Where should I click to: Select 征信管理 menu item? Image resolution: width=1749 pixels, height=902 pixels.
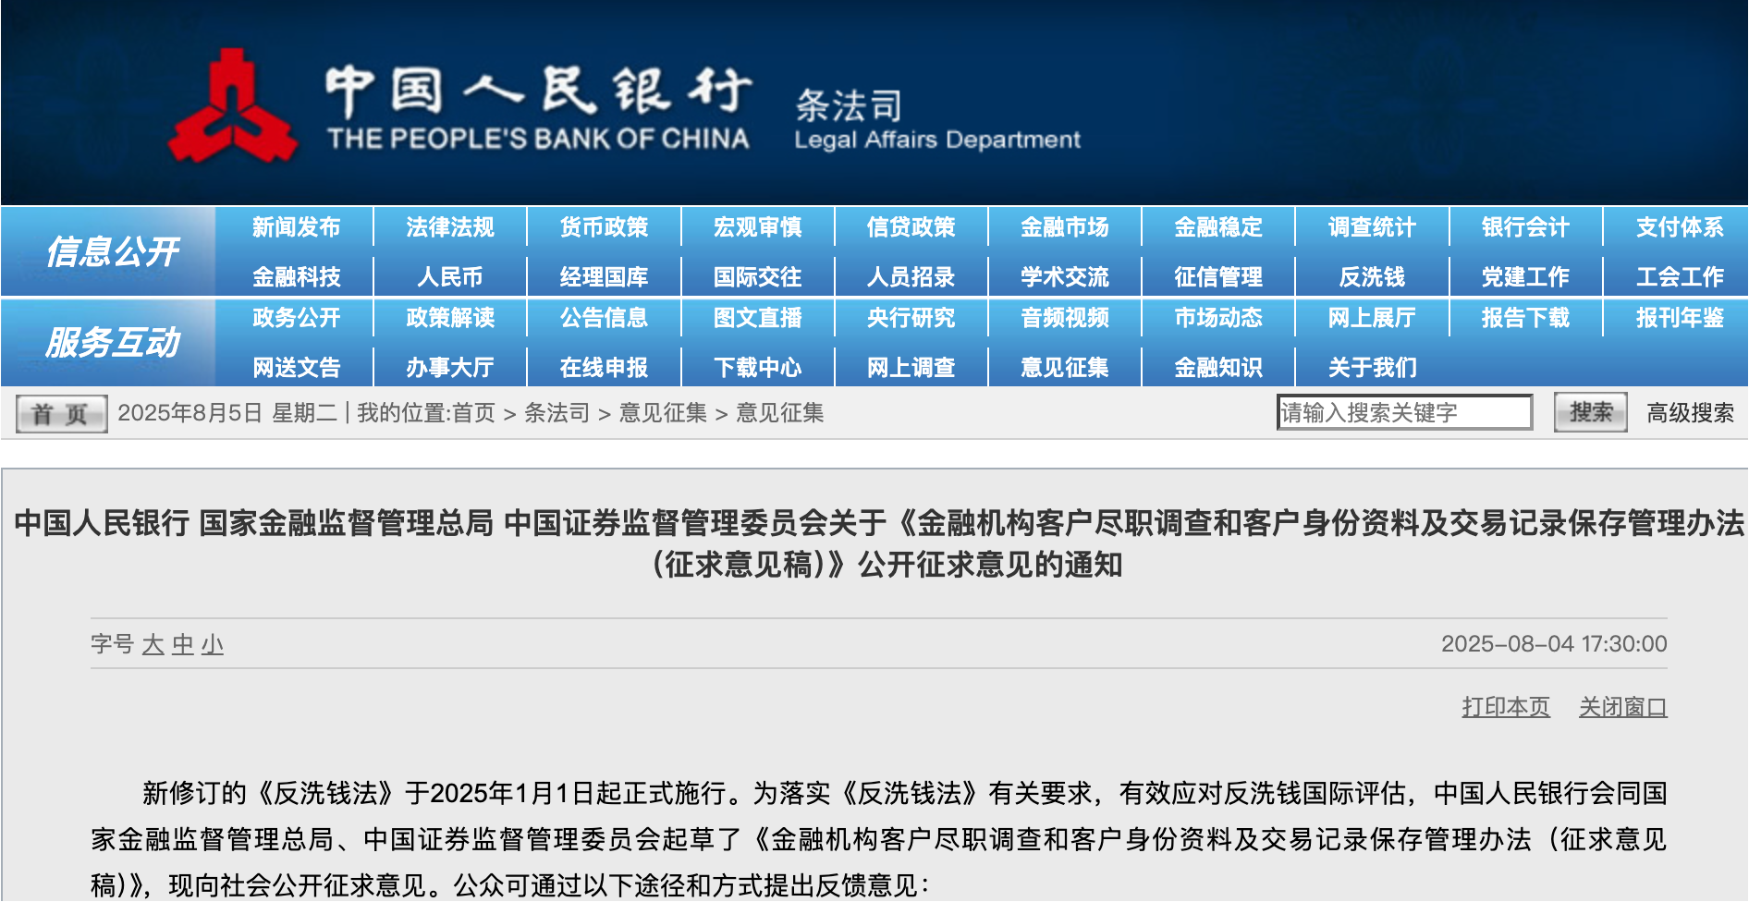pos(1218,276)
